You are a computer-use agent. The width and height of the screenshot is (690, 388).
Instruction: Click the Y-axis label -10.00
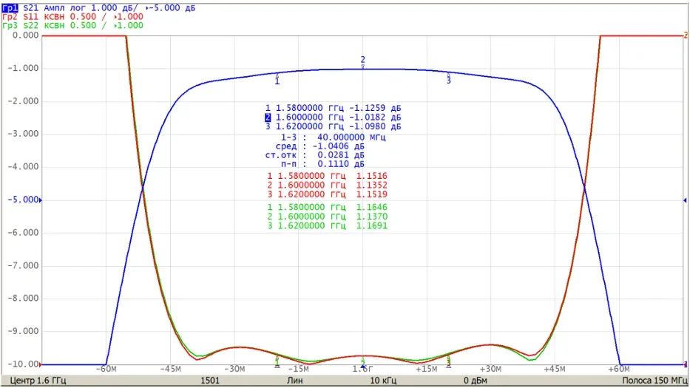click(23, 364)
